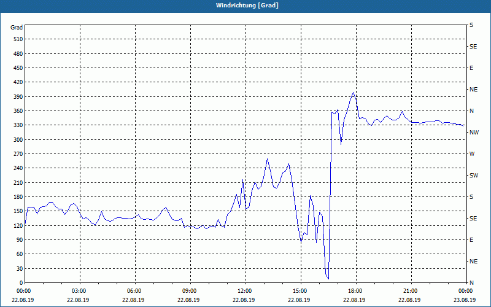The width and height of the screenshot is (491, 307).
Task: Click the NW compass label on right axis
Action: pyautogui.click(x=474, y=133)
